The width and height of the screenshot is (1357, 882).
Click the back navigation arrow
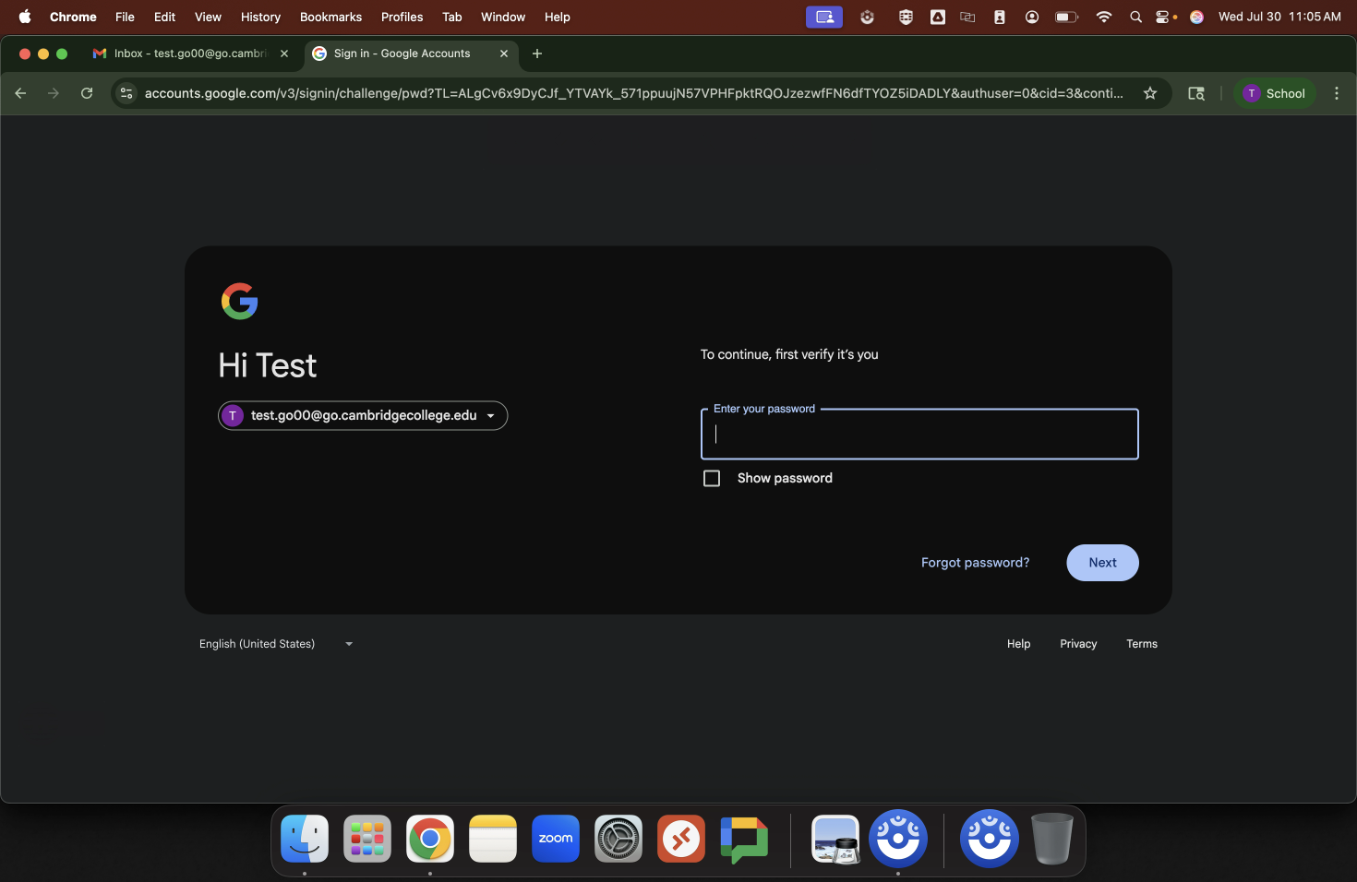tap(20, 93)
